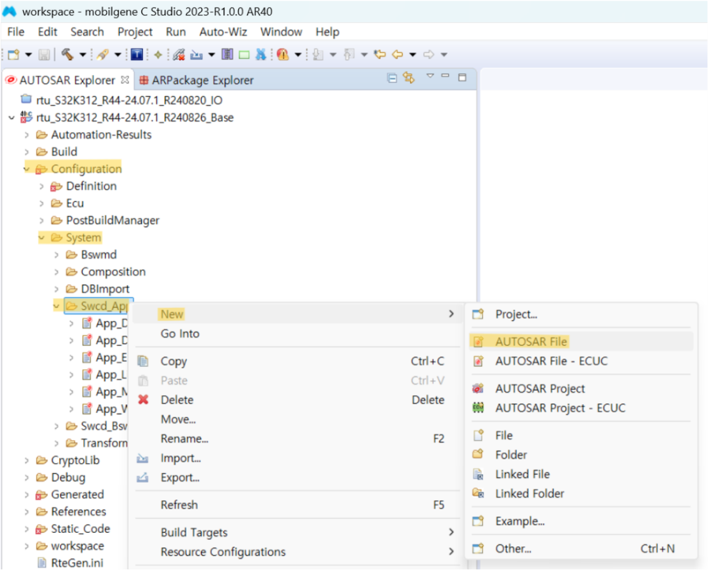
Task: Close the AUTOSAR Explorer tab
Action: [x=125, y=79]
